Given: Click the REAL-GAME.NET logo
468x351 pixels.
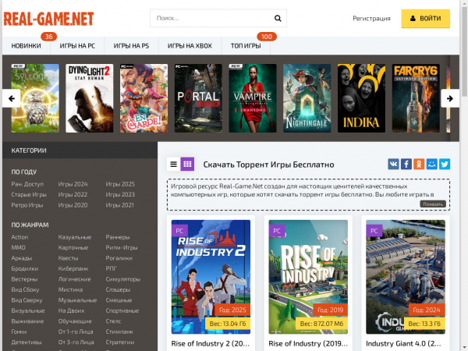Looking at the screenshot, I should click(x=48, y=19).
